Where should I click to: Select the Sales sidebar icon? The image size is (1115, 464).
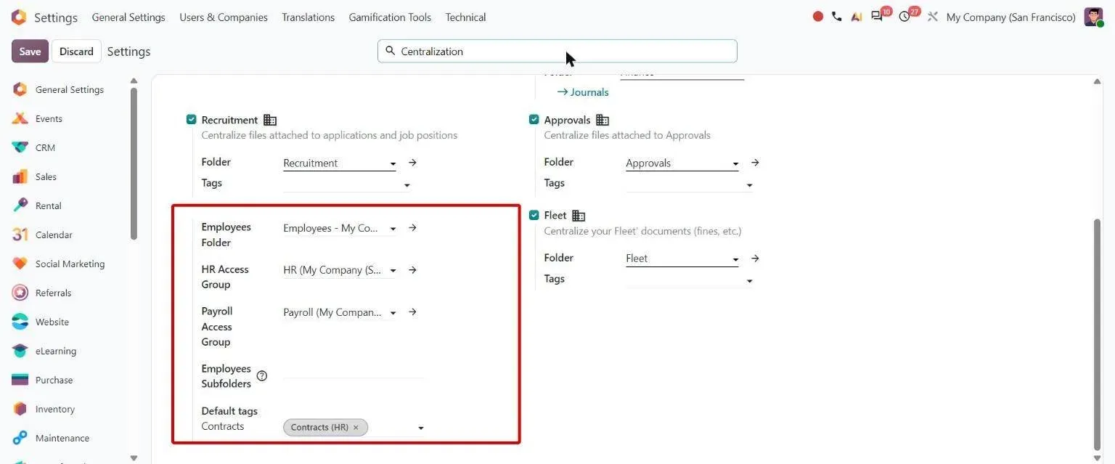coord(20,176)
